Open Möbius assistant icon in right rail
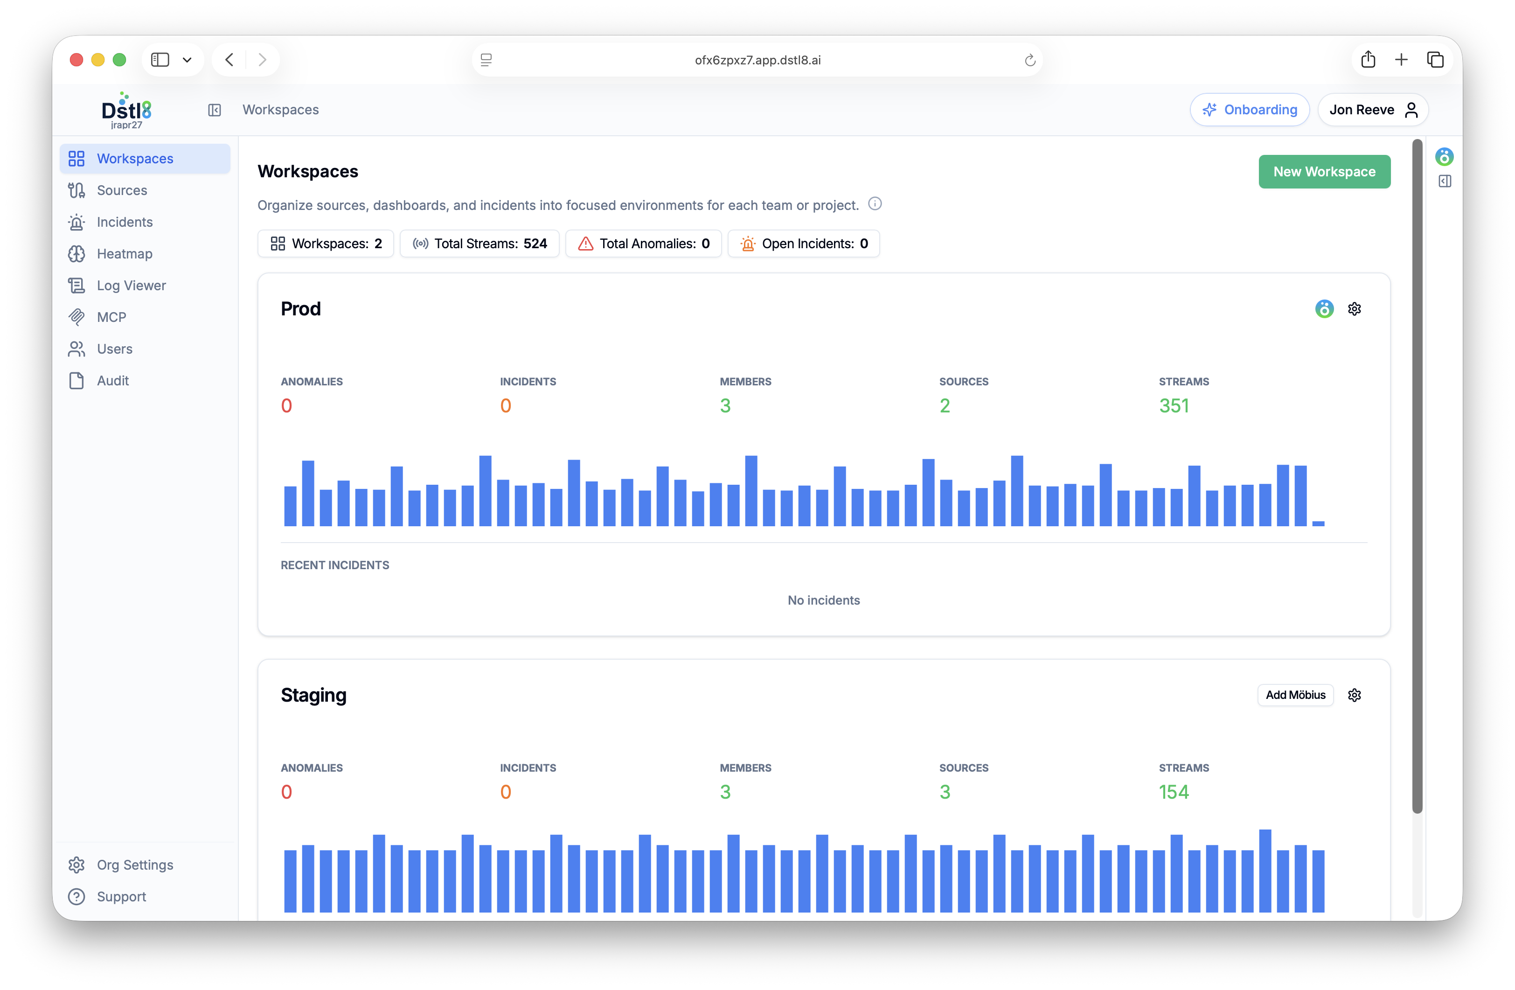1515x990 pixels. pos(1444,156)
